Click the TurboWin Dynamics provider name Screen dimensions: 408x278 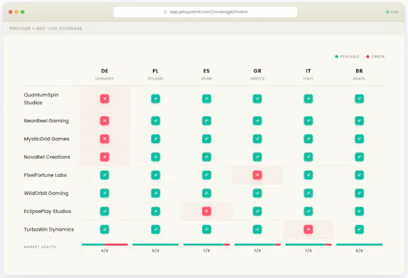click(49, 229)
